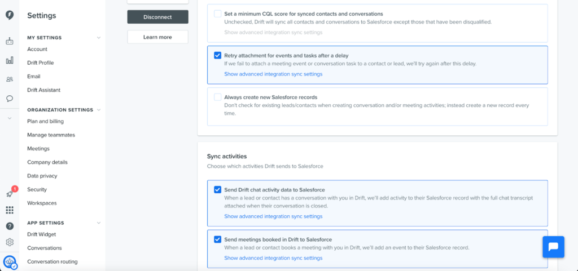This screenshot has height=271, width=578.
Task: Collapse the App Settings section
Action: (x=98, y=223)
